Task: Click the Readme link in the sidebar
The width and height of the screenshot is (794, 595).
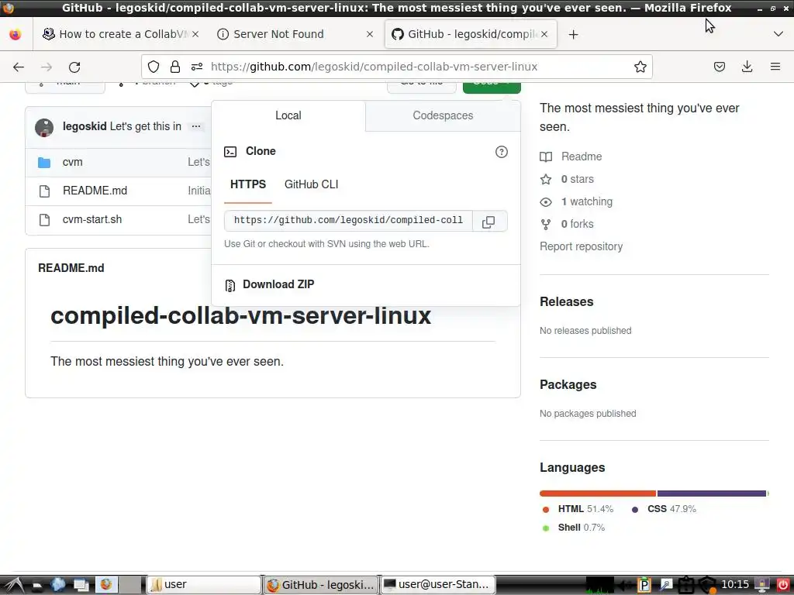Action: 582,156
